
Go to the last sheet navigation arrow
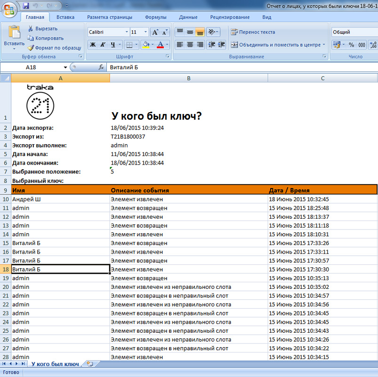23,364
